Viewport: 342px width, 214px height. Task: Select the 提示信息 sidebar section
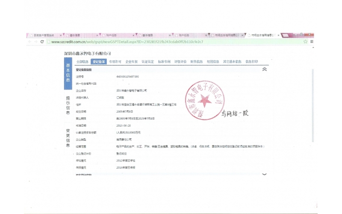68,105
